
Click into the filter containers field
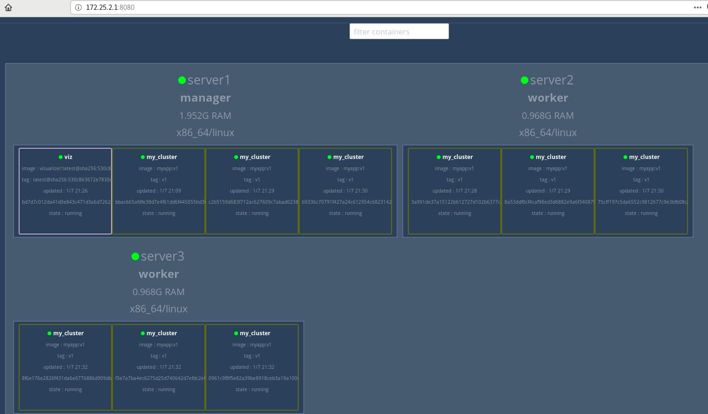coord(399,31)
